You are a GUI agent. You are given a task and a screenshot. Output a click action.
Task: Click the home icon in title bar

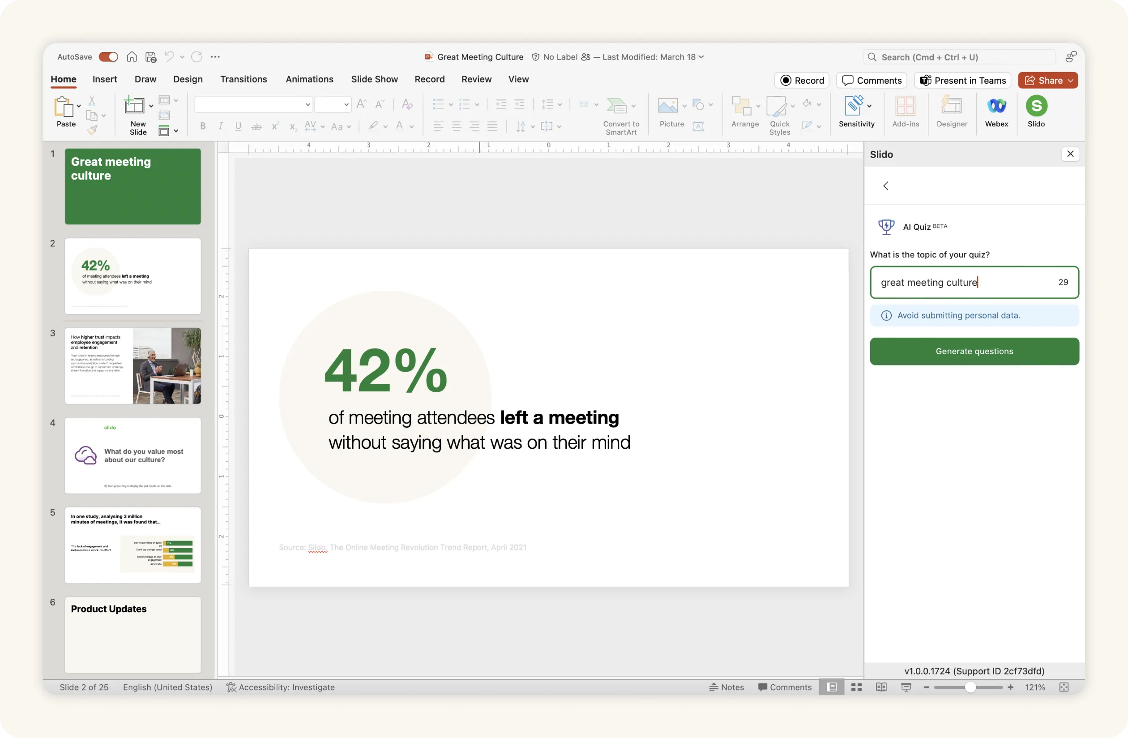pyautogui.click(x=132, y=57)
